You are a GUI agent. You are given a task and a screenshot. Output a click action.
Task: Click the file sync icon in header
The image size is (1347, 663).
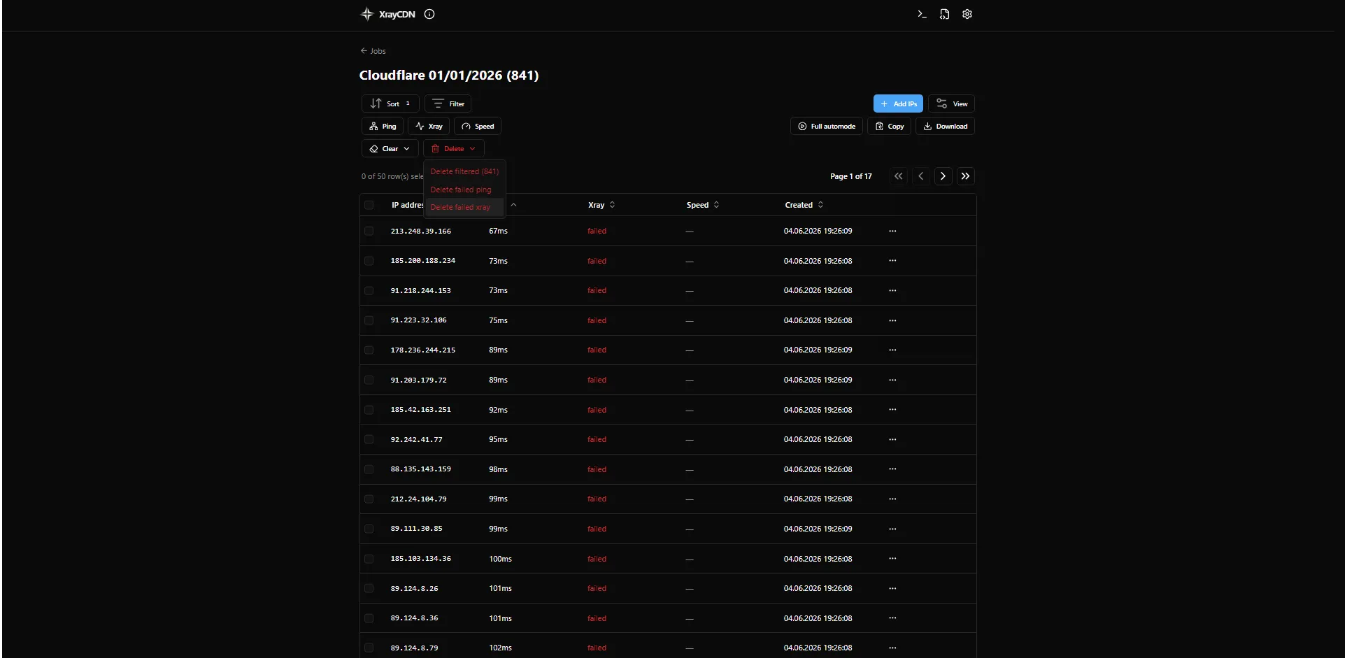coord(944,14)
